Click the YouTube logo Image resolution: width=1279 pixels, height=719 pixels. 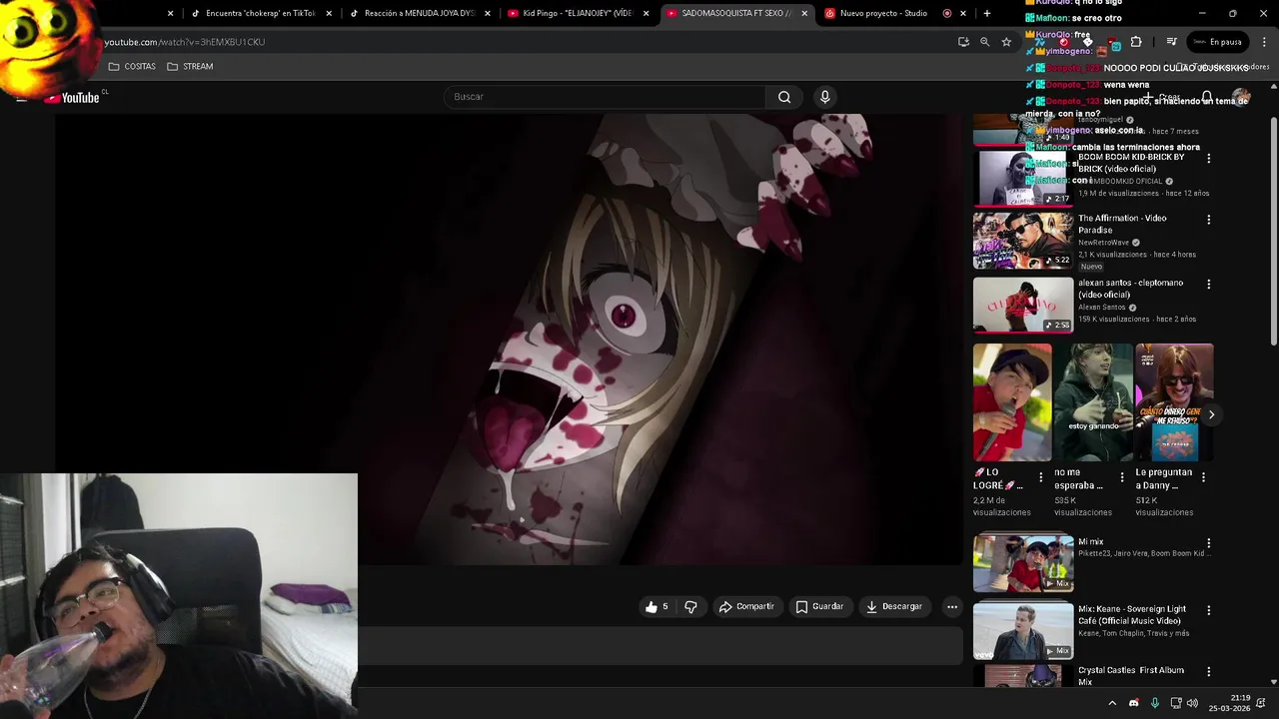(x=72, y=97)
